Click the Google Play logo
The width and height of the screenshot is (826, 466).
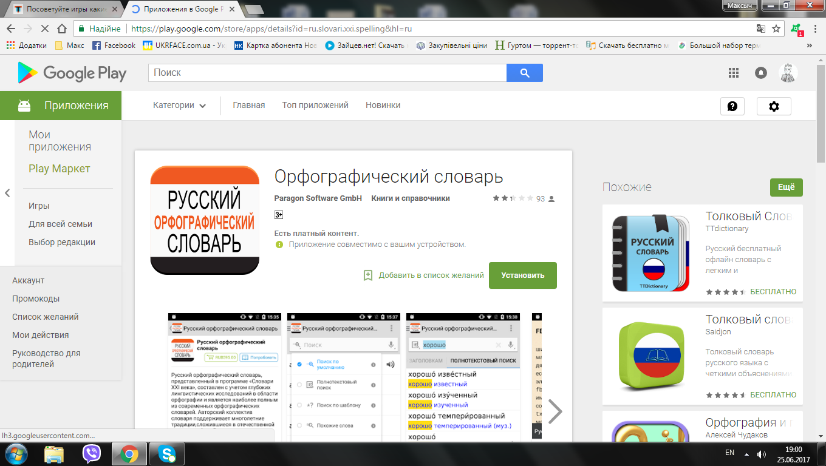(72, 73)
